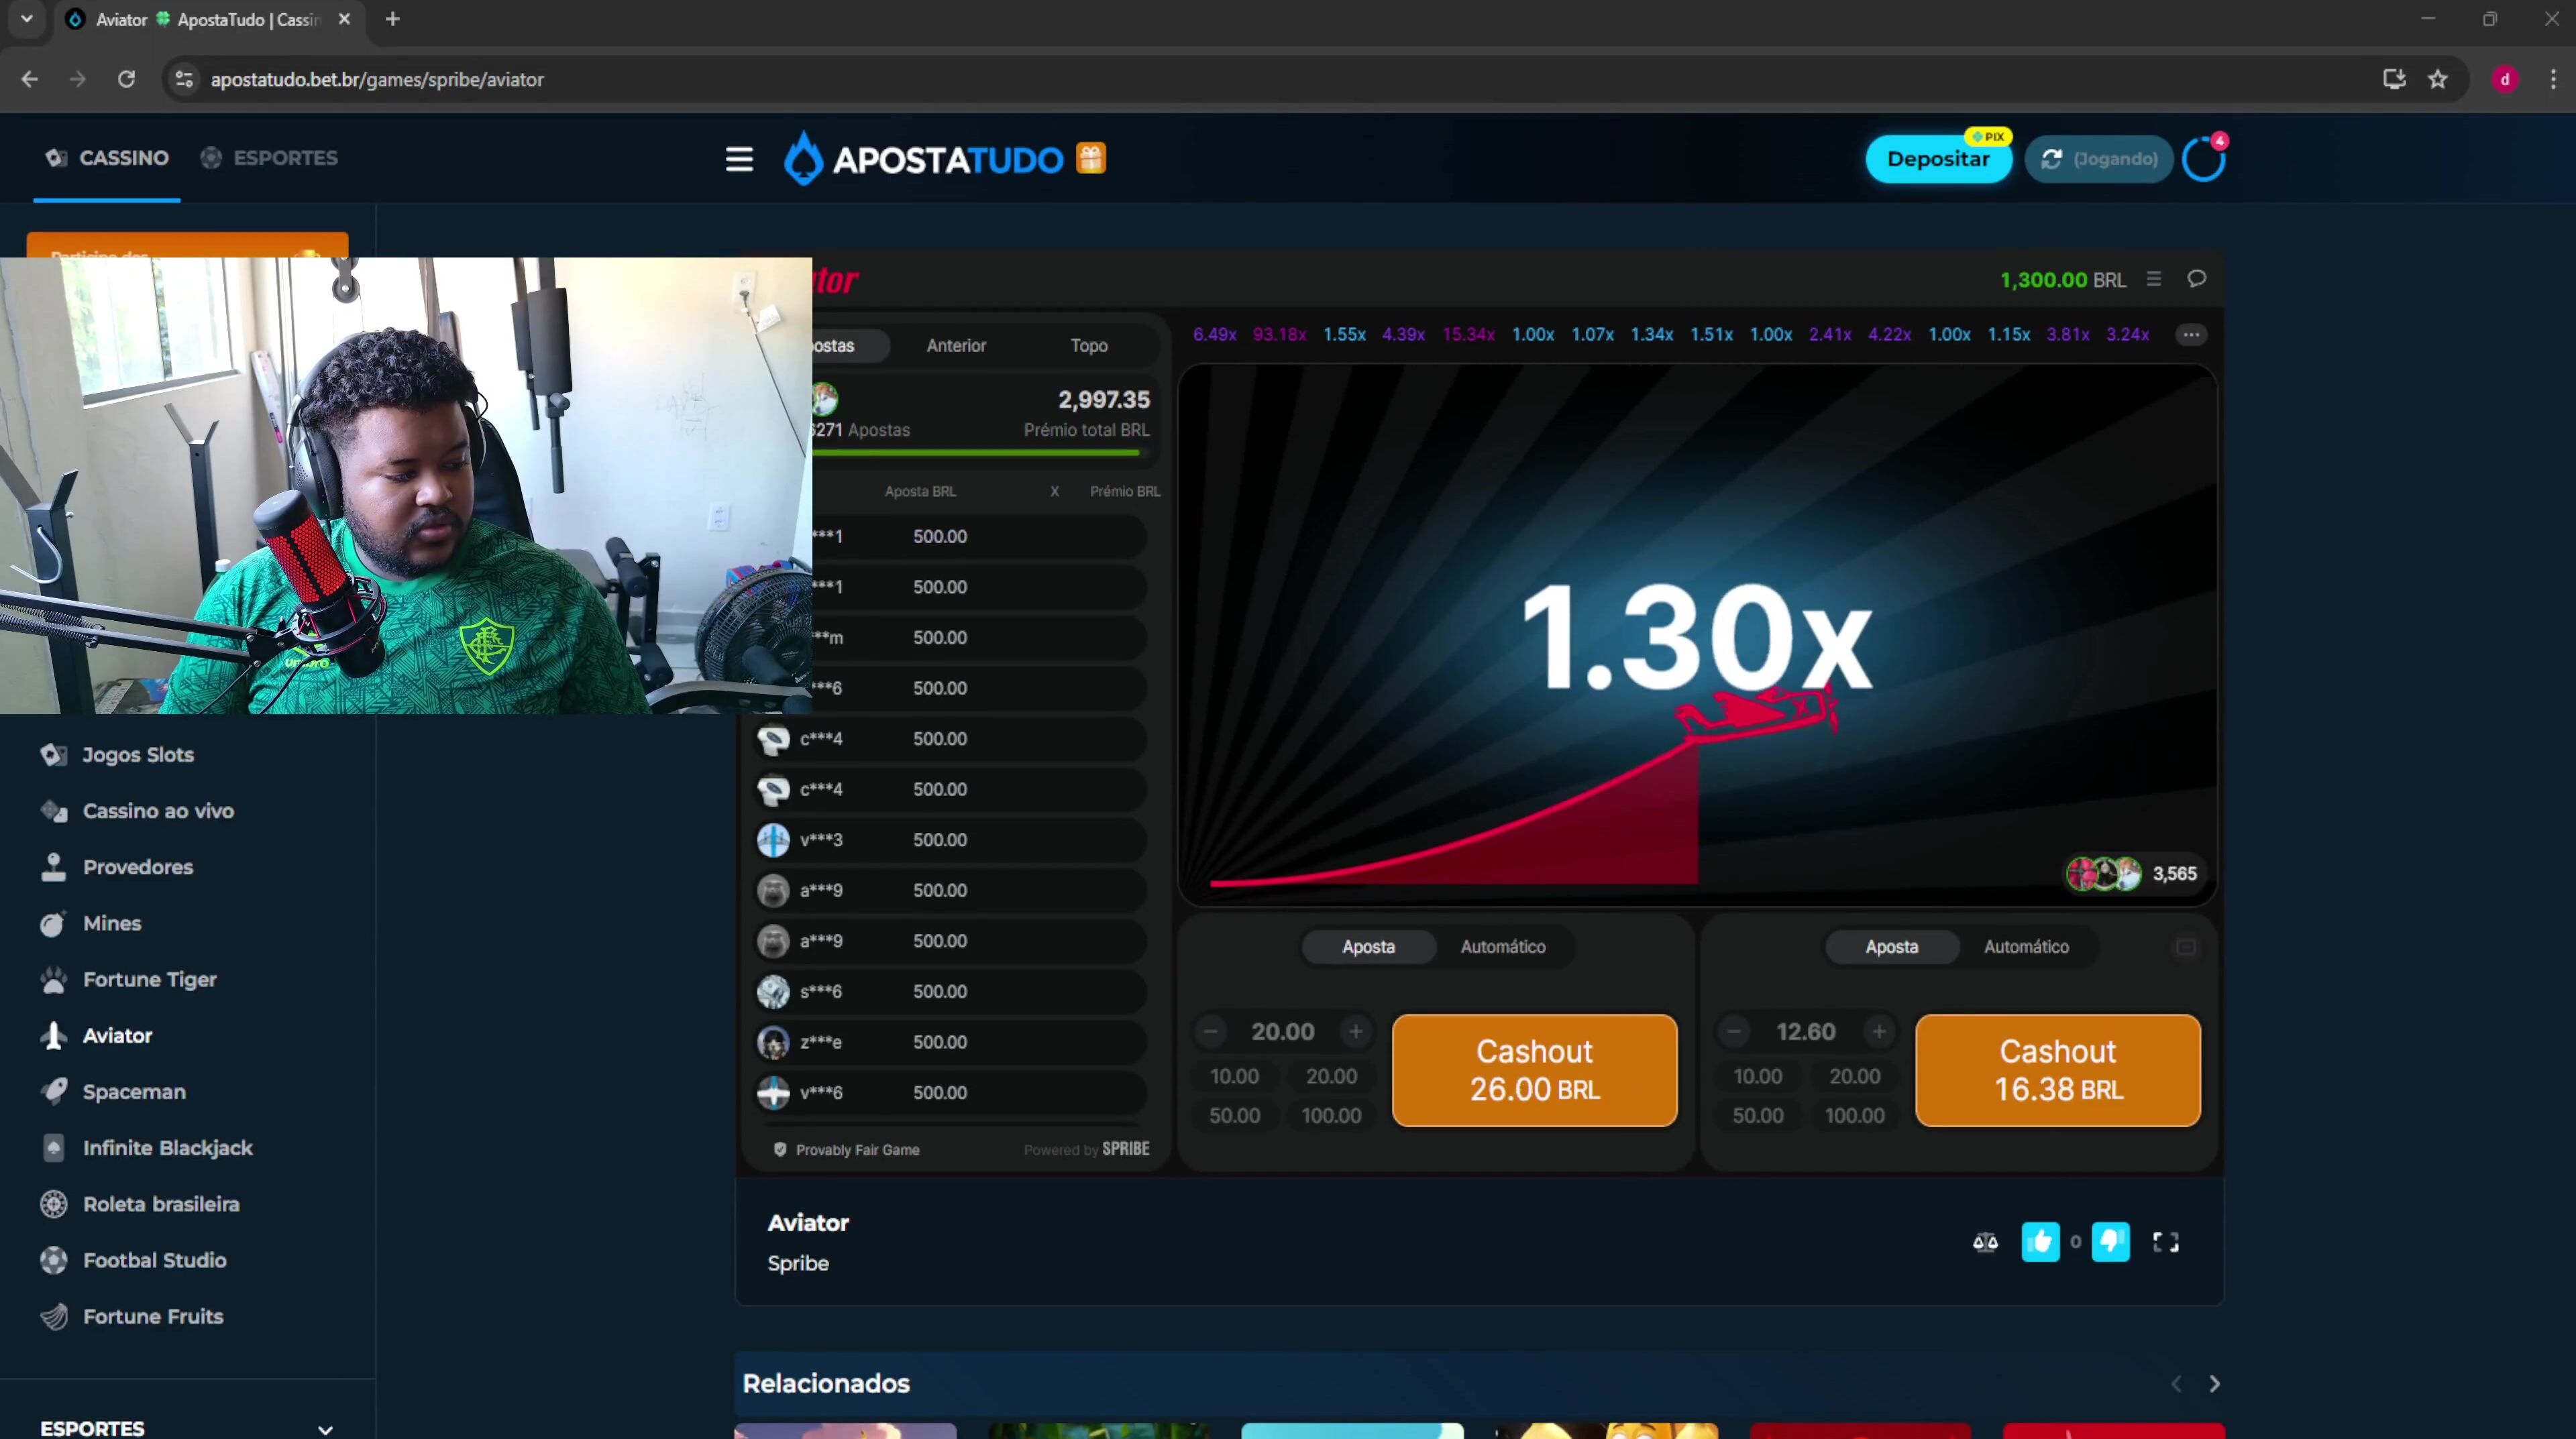Click the balance scale icon under the game

click(x=1985, y=1242)
